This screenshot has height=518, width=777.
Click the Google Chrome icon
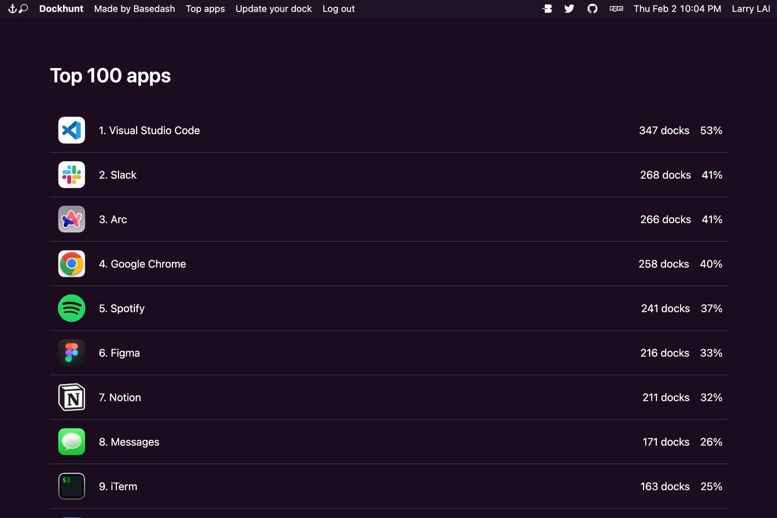[x=71, y=264]
